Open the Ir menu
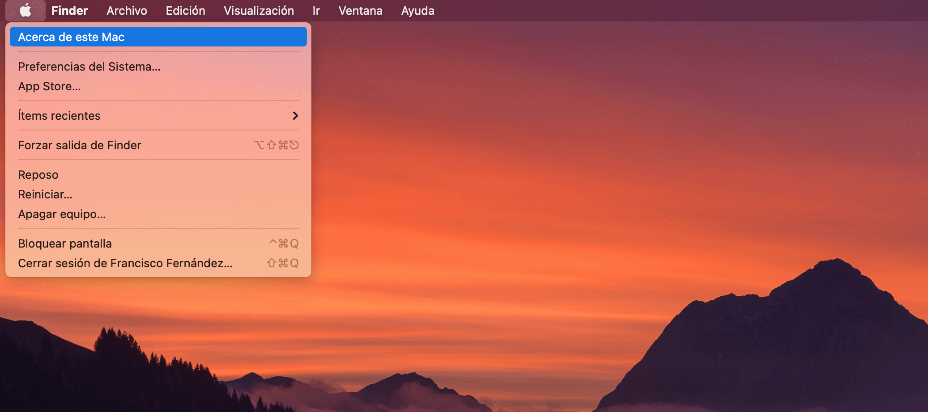Viewport: 928px width, 412px height. pos(315,10)
